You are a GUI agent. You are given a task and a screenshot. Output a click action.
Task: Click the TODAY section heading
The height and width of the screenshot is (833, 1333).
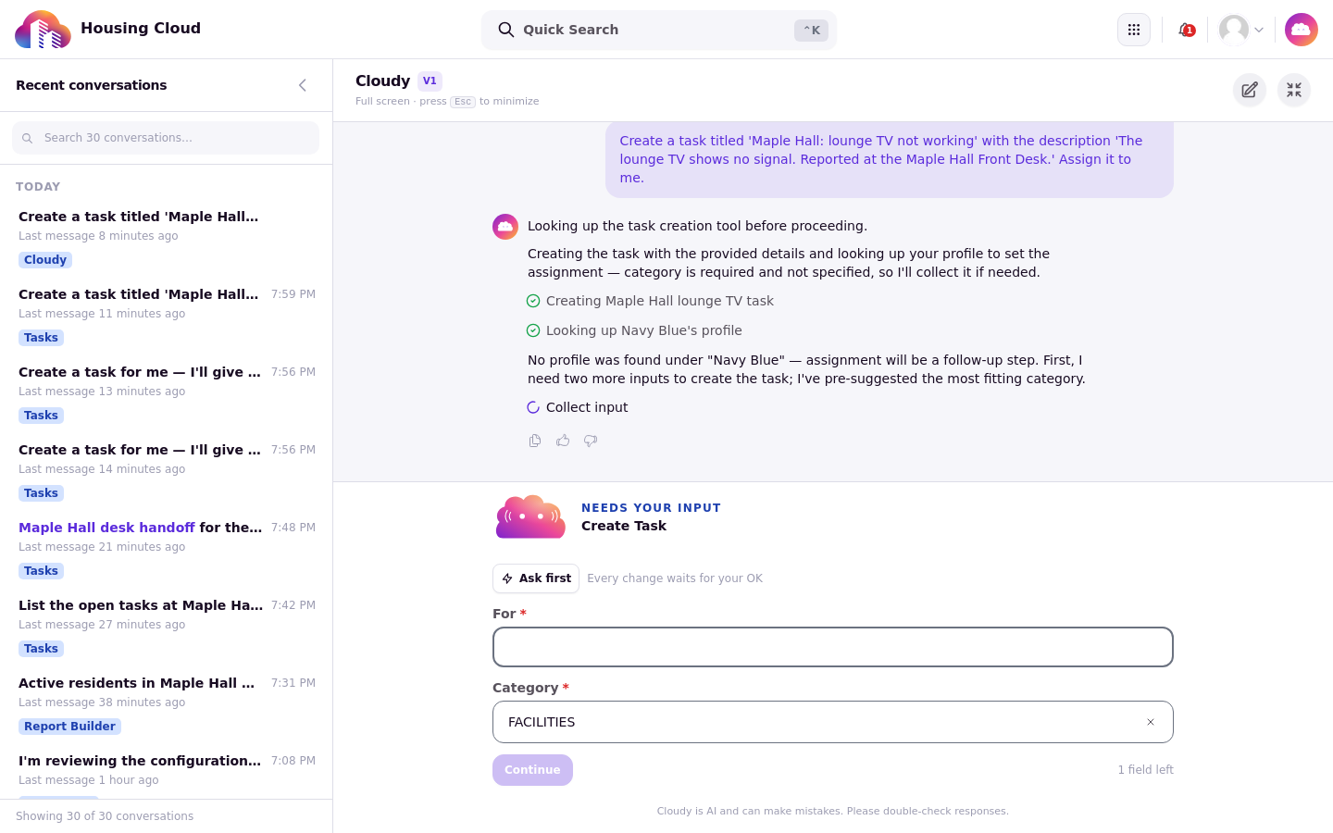38,187
